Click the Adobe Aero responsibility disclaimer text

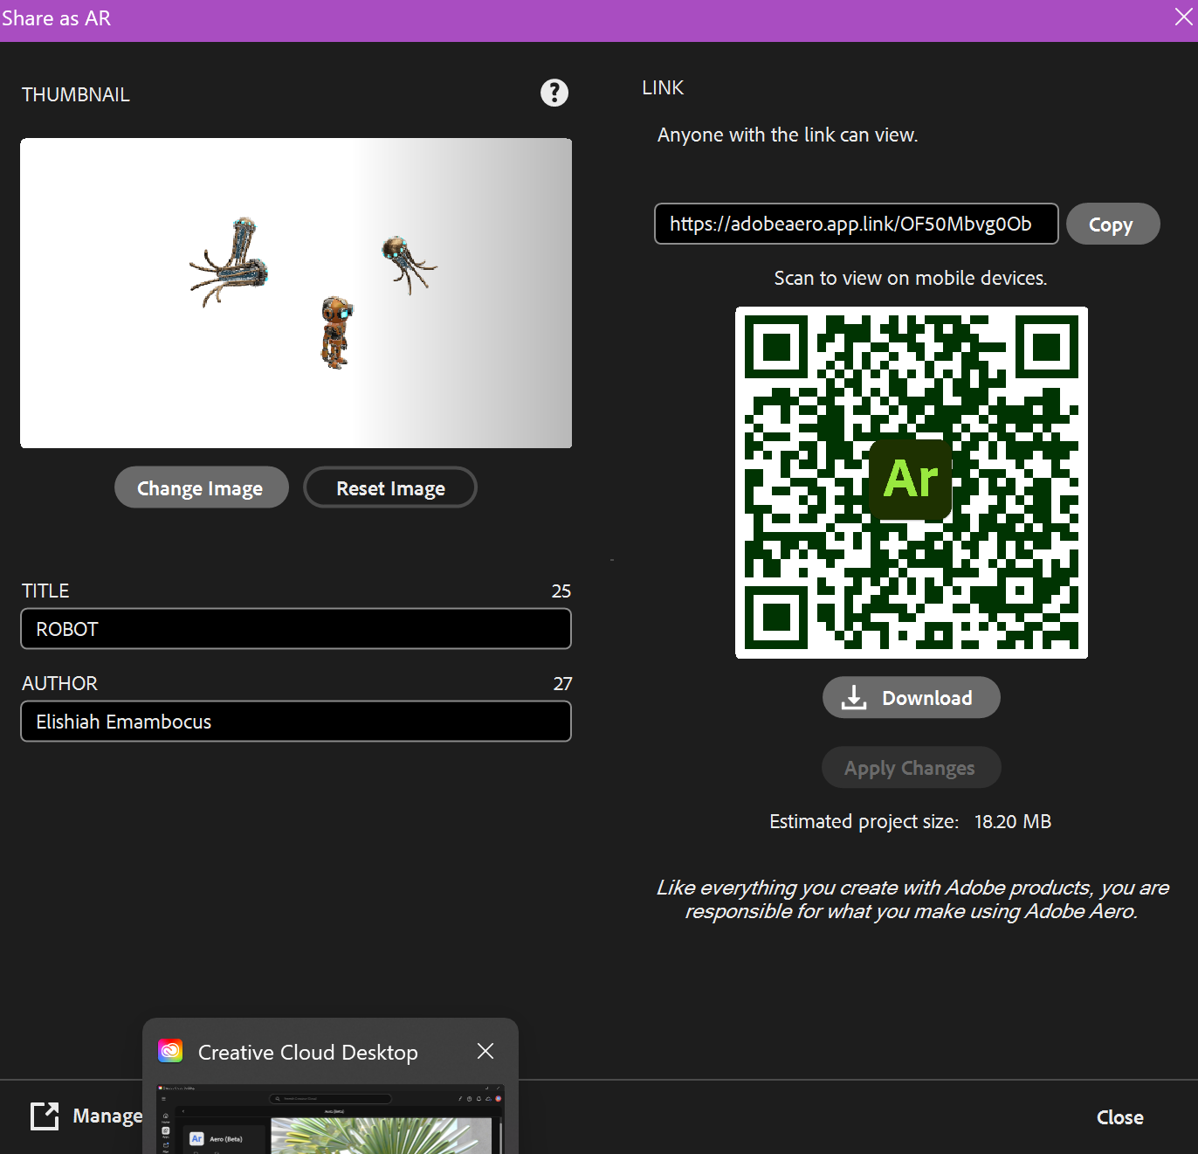[912, 899]
